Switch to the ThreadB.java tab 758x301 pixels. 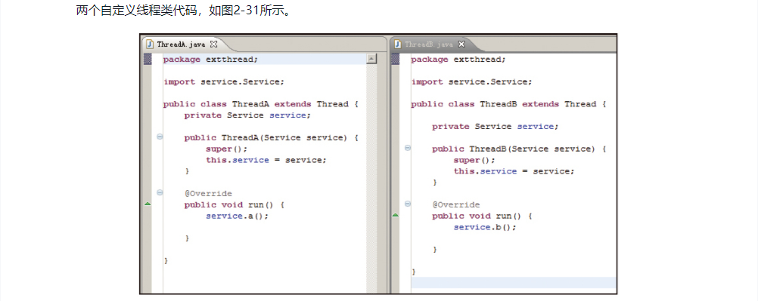[429, 45]
